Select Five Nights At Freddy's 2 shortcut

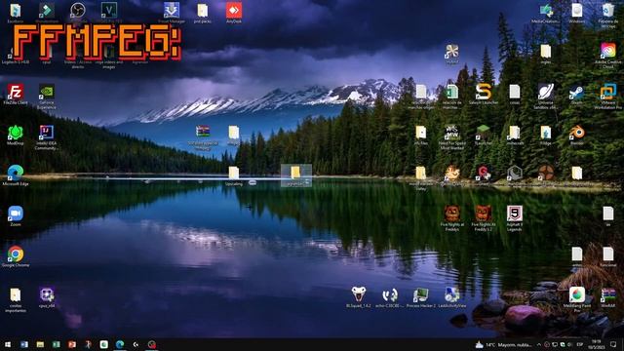[x=484, y=218]
